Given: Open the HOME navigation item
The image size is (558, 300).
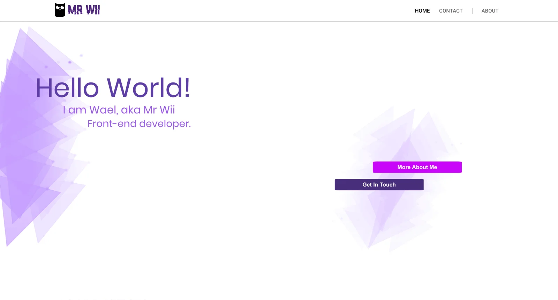Looking at the screenshot, I should 422,11.
